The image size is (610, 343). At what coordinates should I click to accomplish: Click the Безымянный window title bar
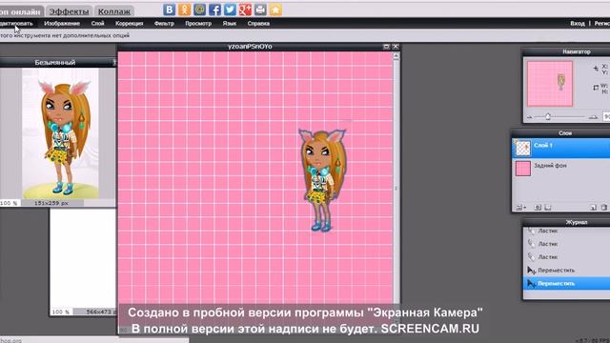tap(57, 62)
